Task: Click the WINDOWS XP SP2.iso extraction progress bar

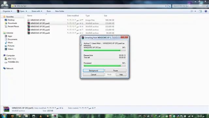Action: 104,50
